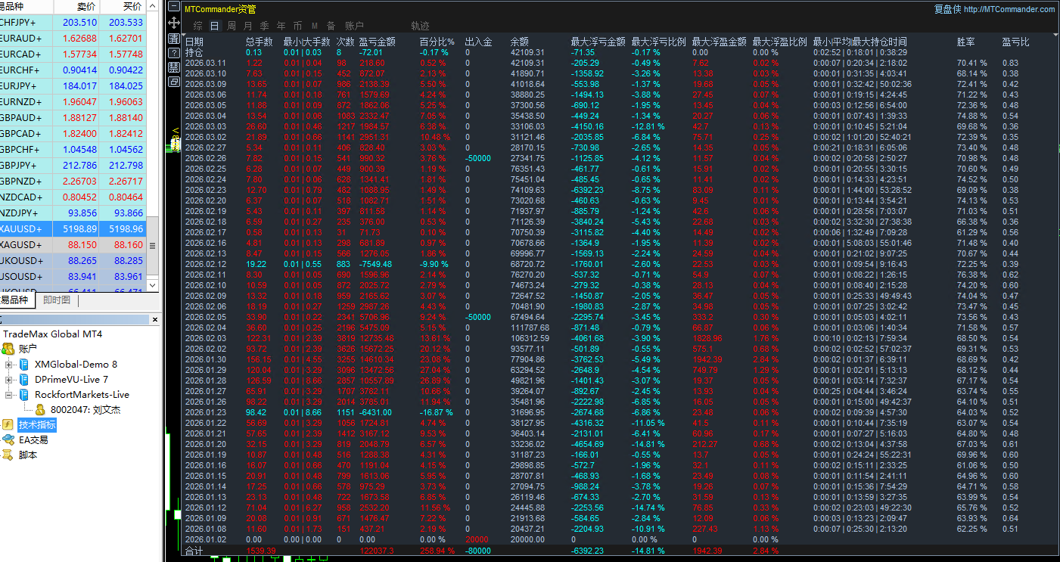Click TradeMax Global MT4 navigator root
The image size is (1060, 562).
(x=53, y=334)
